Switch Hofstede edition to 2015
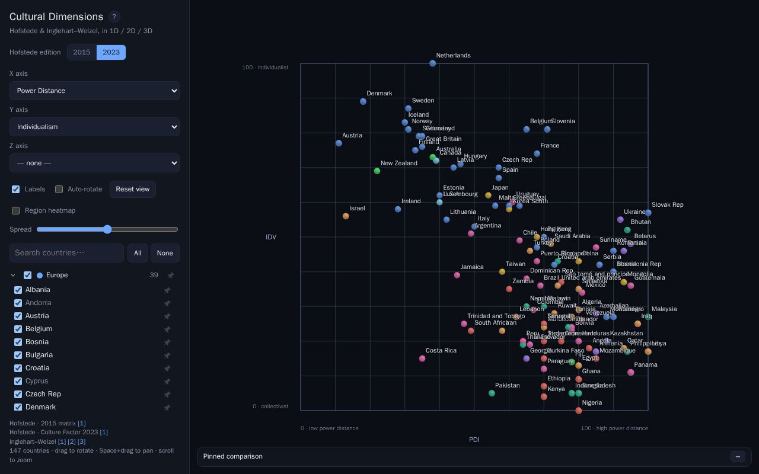The height and width of the screenshot is (474, 759). (82, 52)
